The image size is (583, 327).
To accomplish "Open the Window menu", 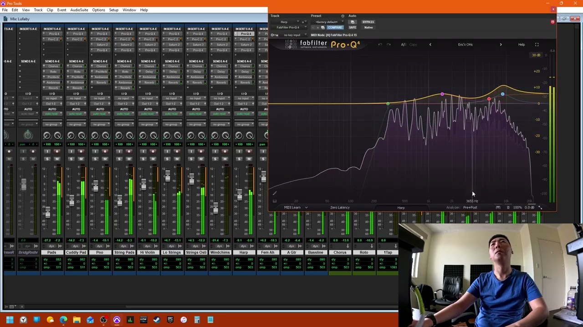I will (x=129, y=10).
